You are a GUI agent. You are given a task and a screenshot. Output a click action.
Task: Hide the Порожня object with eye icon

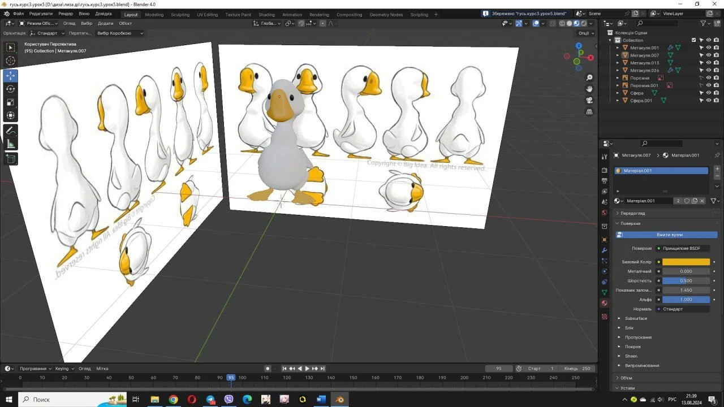pos(709,78)
